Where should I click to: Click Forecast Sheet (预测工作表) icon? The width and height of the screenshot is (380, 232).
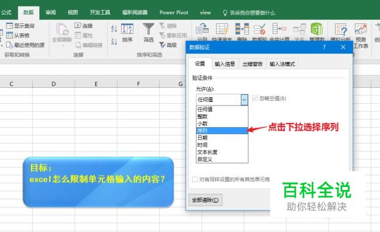[361, 29]
